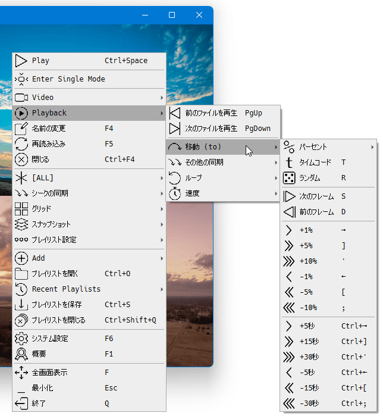Expand the プレイリスト設定 submenu arrow

162,240
